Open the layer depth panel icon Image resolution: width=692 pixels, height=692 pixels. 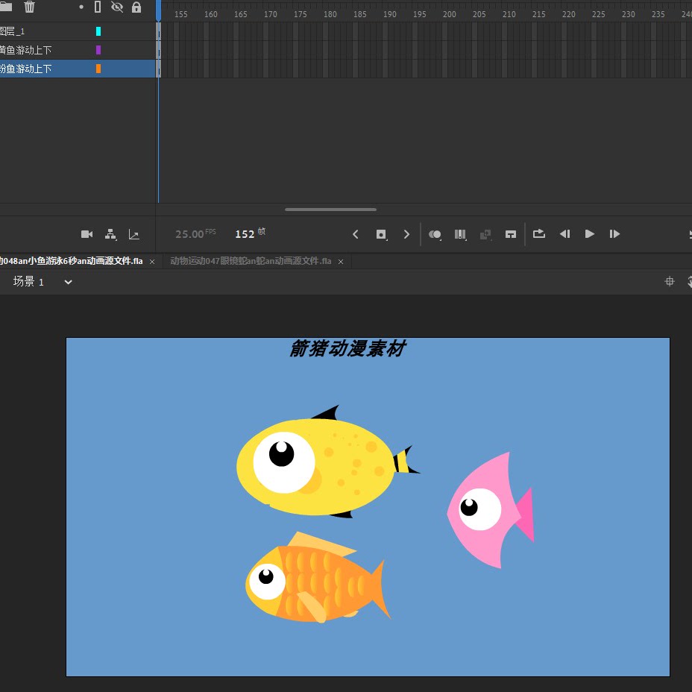click(133, 234)
